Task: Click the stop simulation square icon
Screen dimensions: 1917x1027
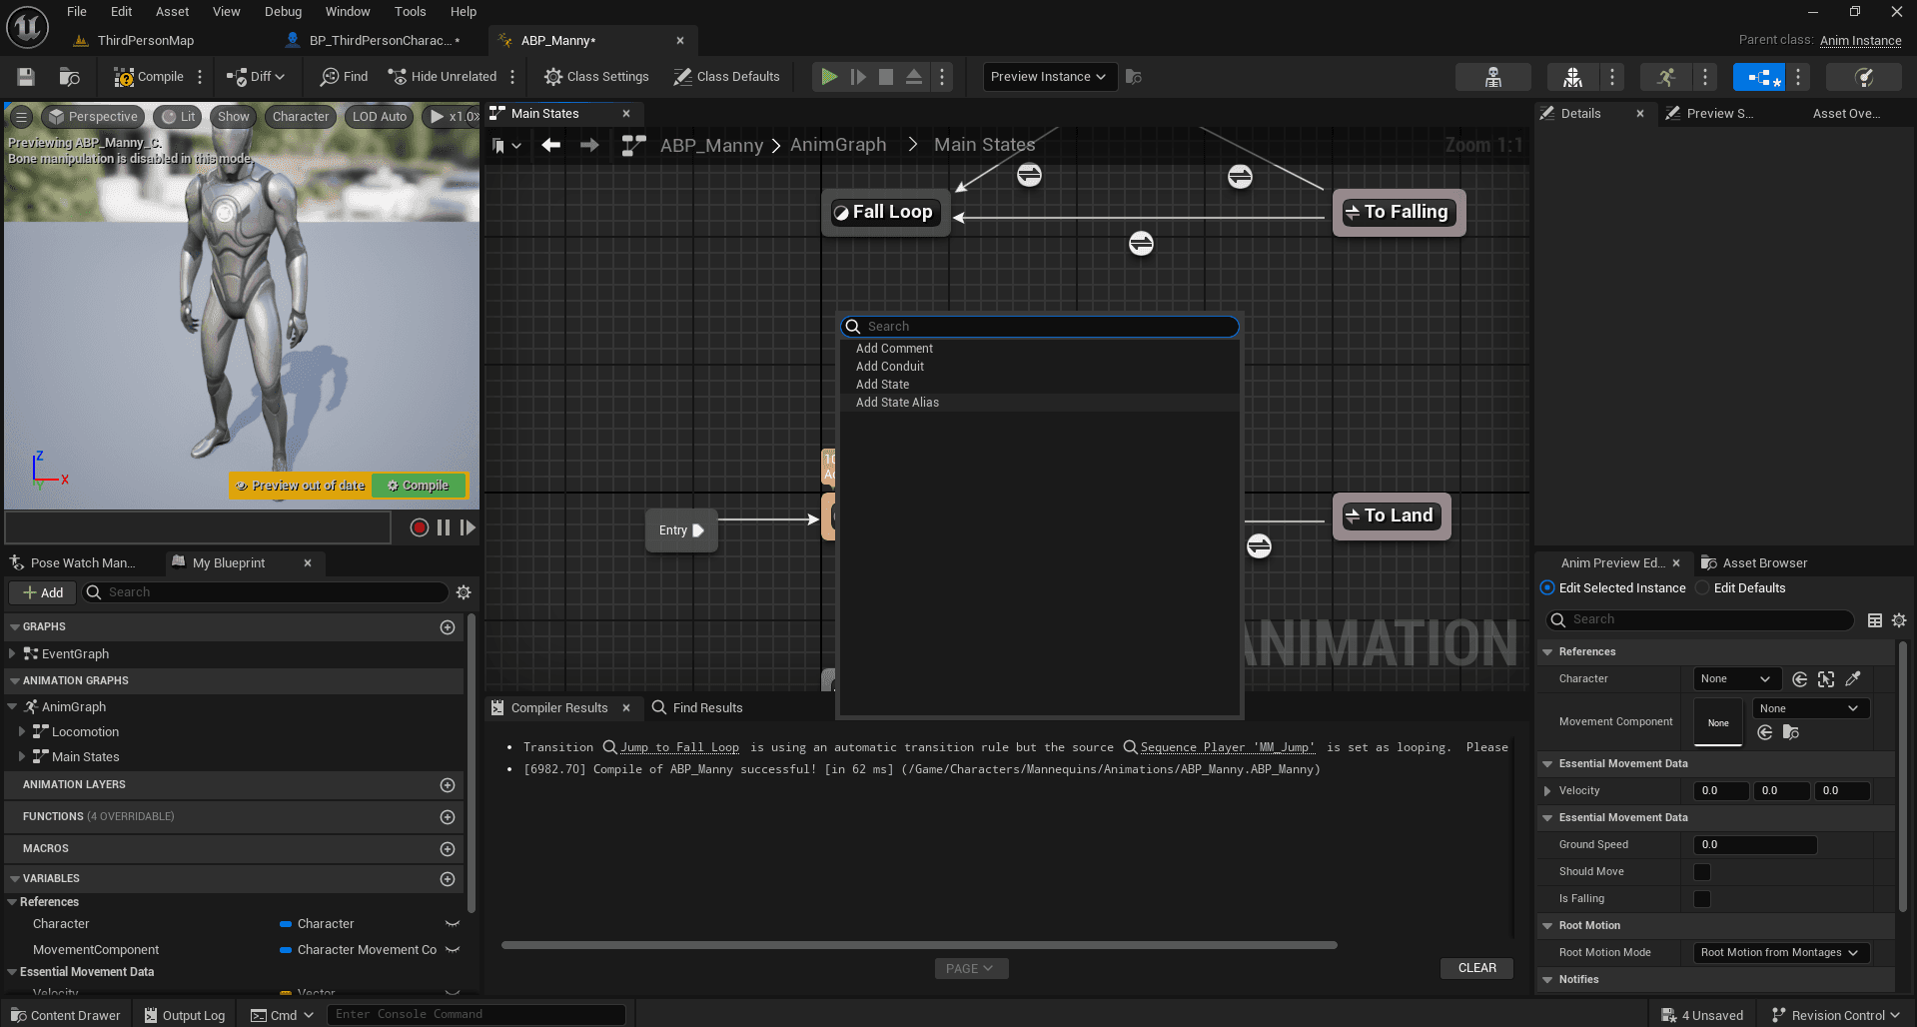Action: click(x=885, y=77)
